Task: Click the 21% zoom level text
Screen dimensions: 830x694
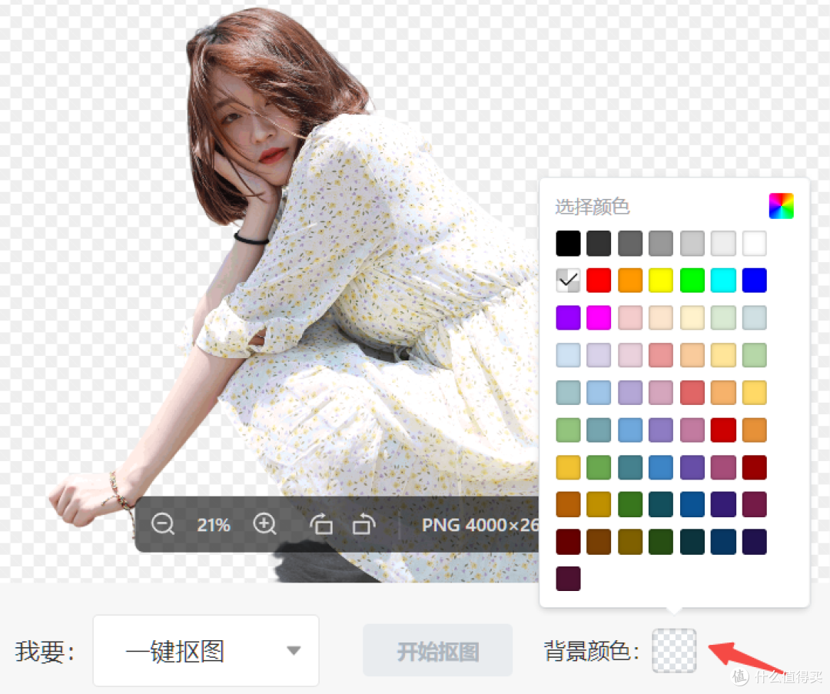Action: (214, 525)
